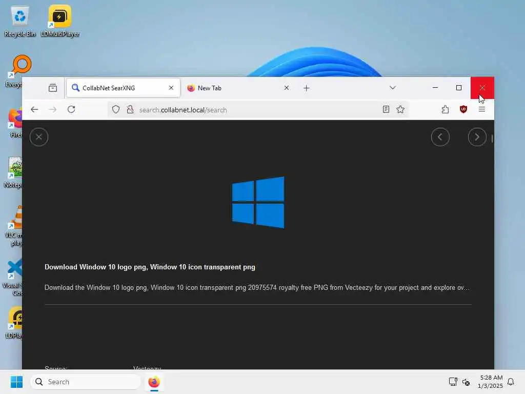Open muted volume tray icon
The width and height of the screenshot is (525, 394).
click(466, 382)
